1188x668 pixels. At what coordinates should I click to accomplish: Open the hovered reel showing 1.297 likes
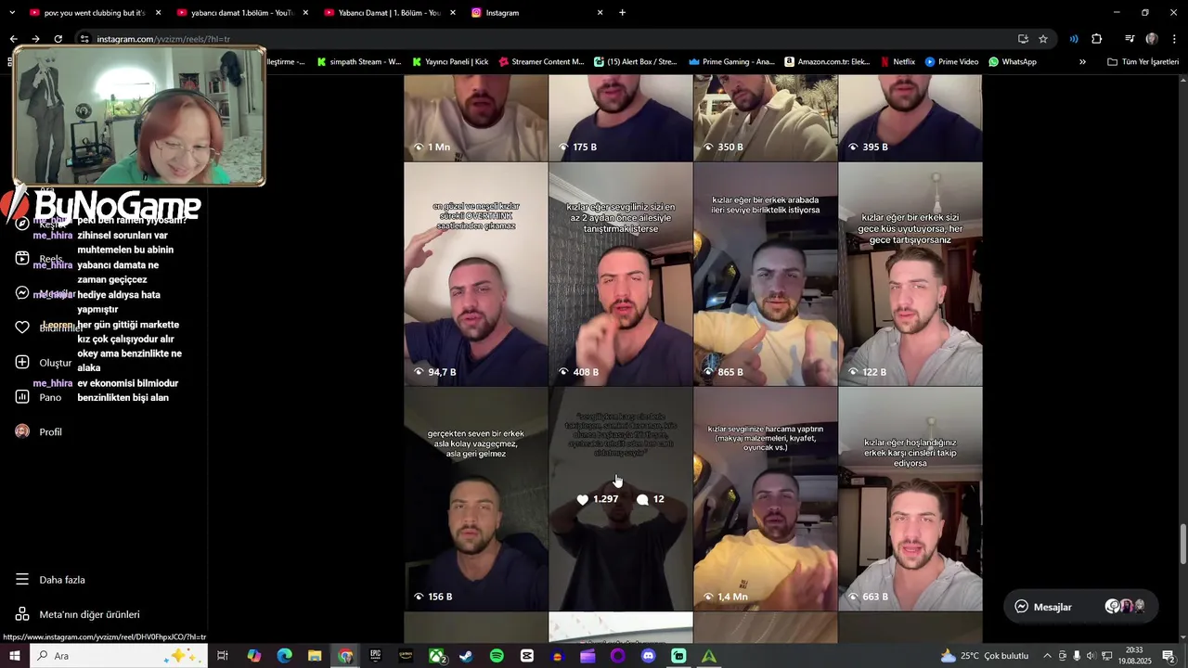(620, 499)
